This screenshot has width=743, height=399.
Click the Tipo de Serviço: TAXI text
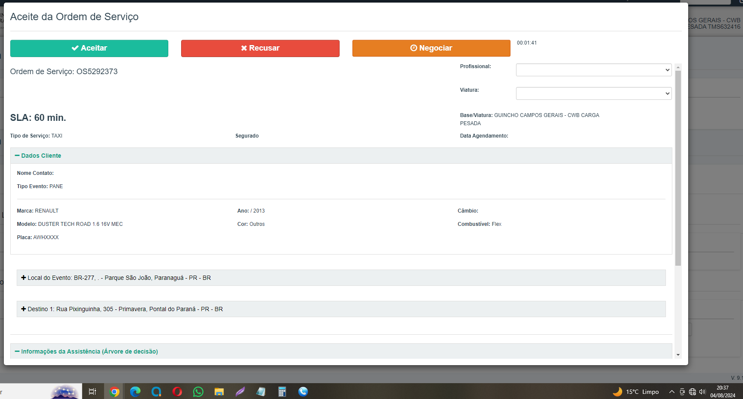point(36,136)
